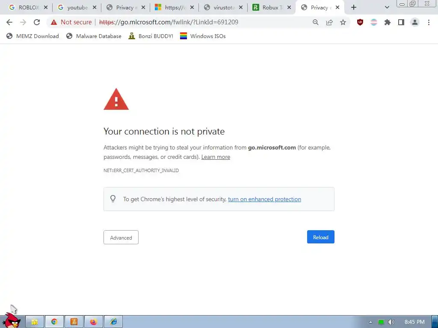Click Chrome icon in the taskbar
The height and width of the screenshot is (328, 438).
coord(54,322)
